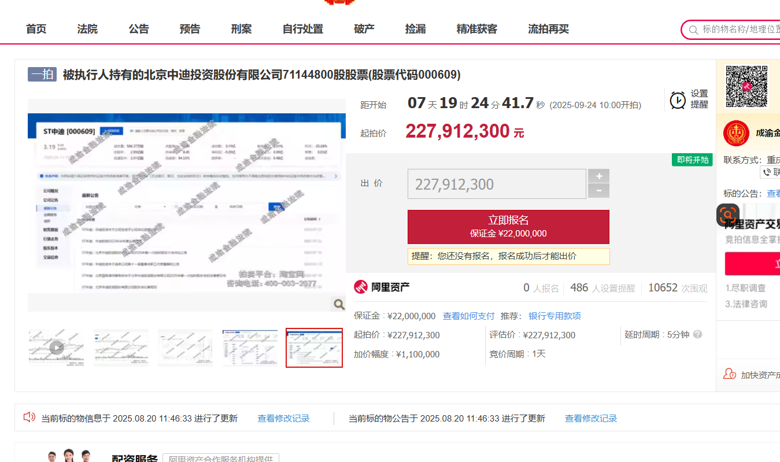Click the 设置提醒 label

pyautogui.click(x=699, y=99)
